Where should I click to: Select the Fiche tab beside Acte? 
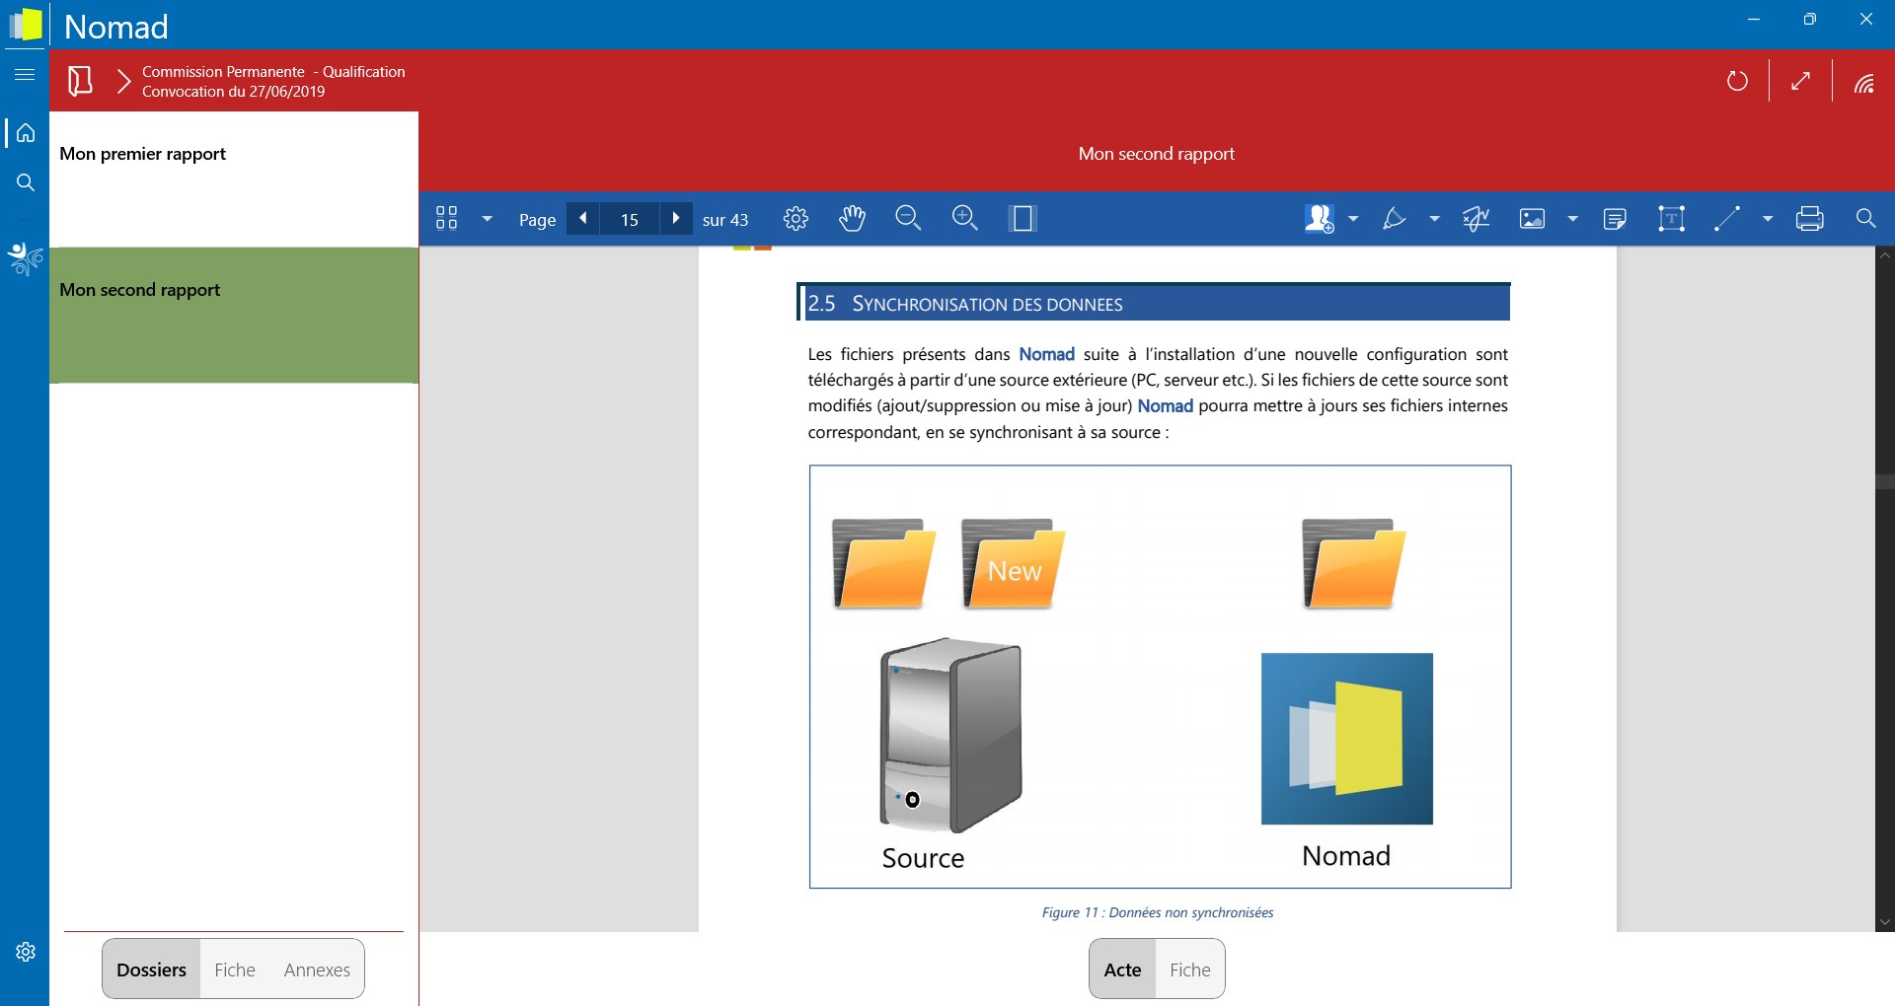1190,970
